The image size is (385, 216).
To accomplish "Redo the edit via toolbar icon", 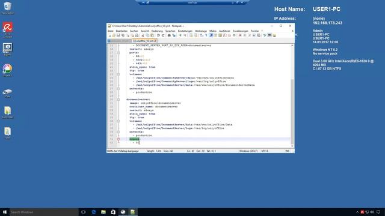I will point(163,35).
